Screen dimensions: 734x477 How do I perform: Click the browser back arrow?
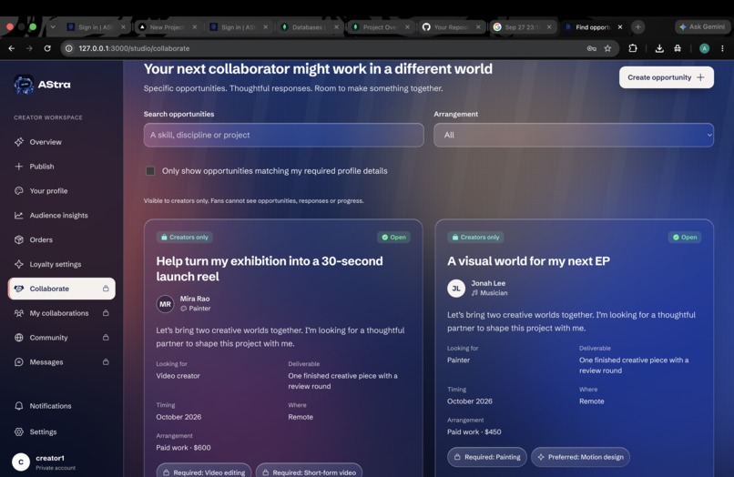(x=12, y=48)
